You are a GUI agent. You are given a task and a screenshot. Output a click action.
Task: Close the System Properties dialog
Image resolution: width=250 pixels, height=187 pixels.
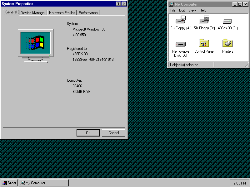click(124, 4)
